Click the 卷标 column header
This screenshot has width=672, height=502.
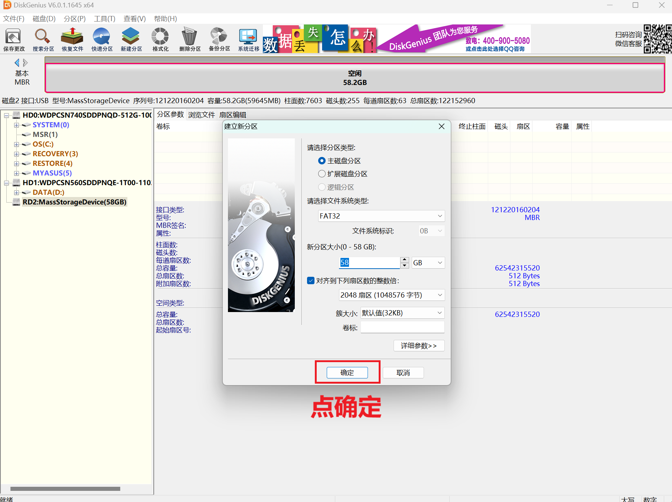[163, 127]
